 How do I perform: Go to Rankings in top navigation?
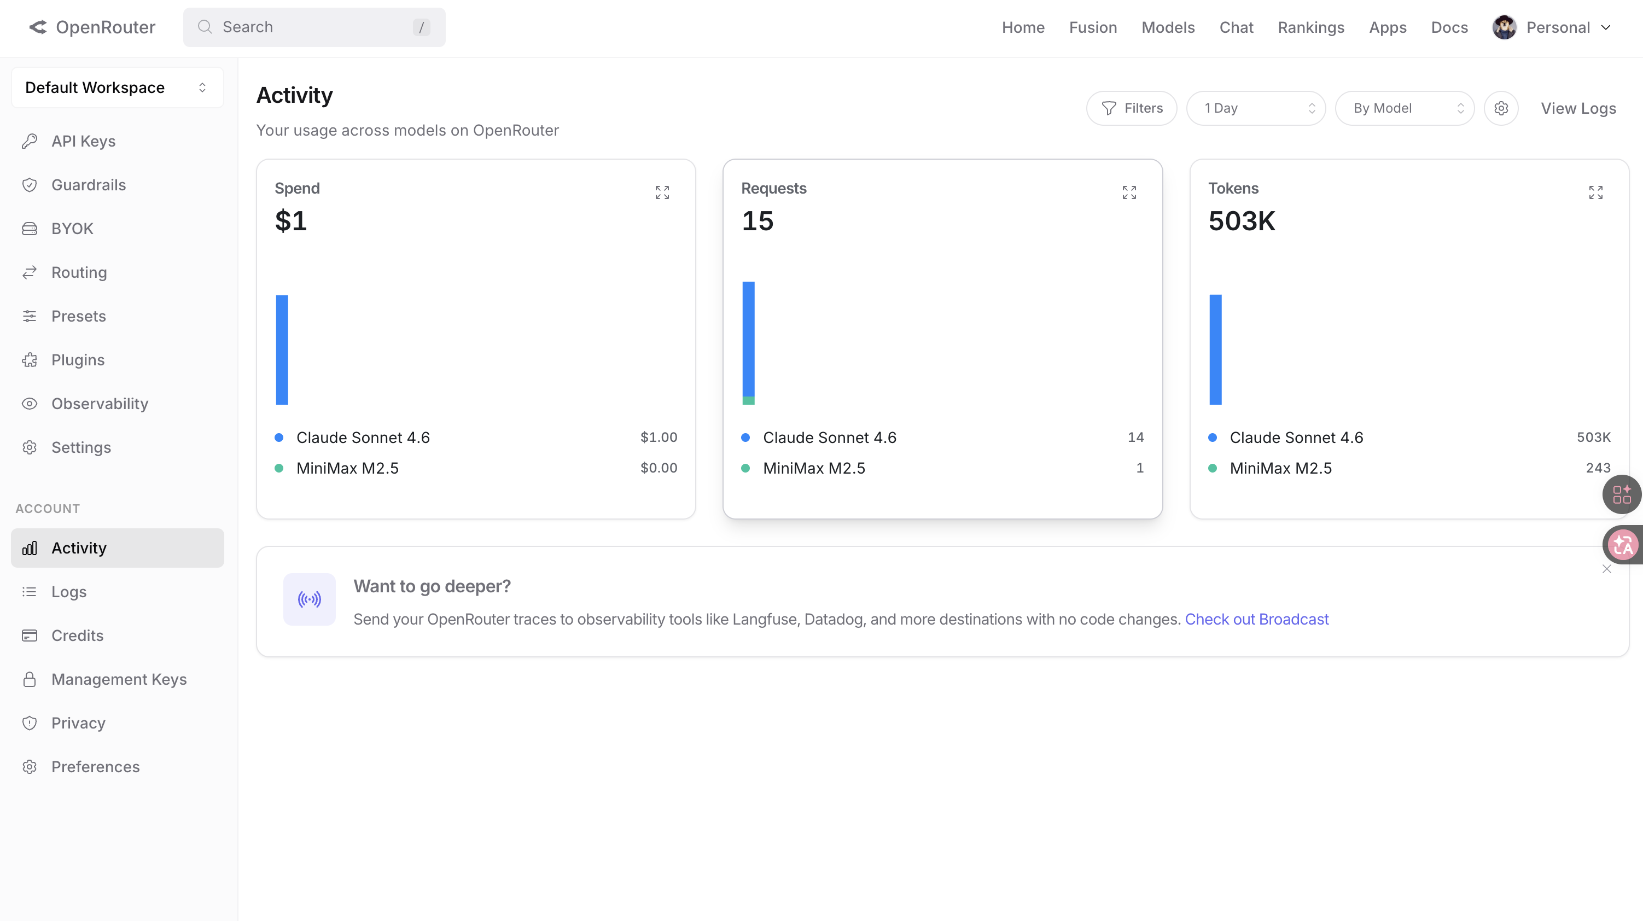point(1310,27)
